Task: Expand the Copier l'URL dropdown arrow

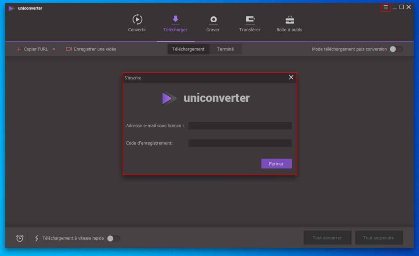Action: (54, 49)
